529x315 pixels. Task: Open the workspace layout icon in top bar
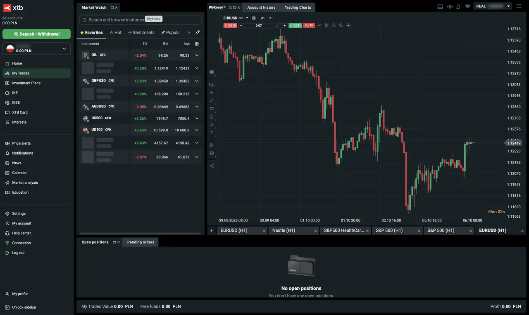pyautogui.click(x=440, y=7)
